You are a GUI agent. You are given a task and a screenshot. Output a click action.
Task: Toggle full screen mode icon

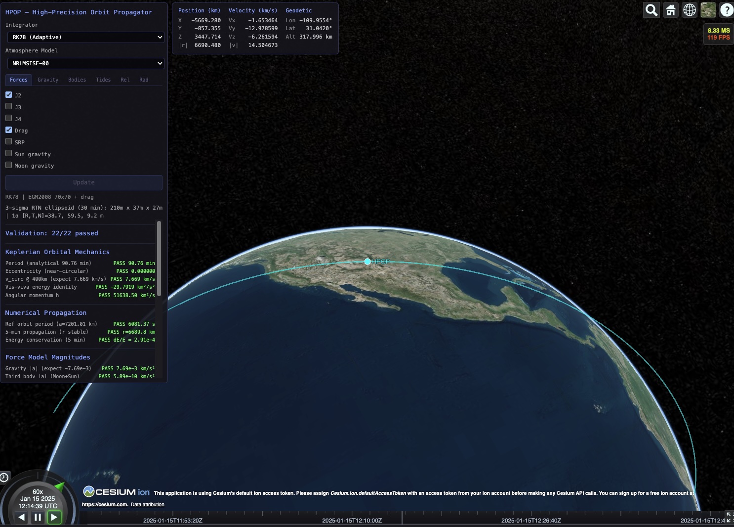[729, 517]
